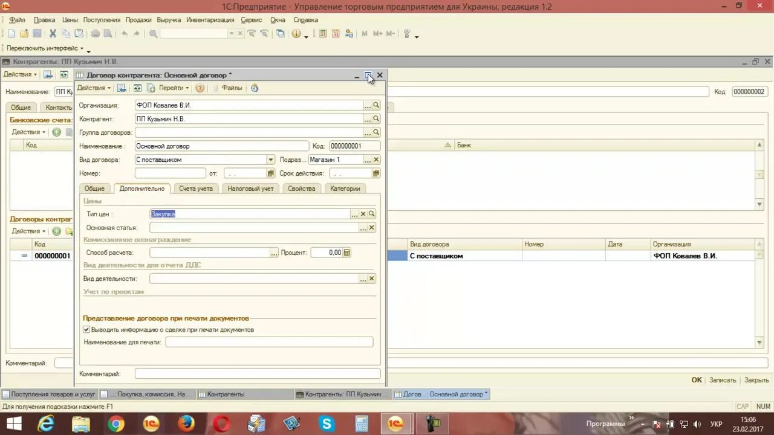Click the Windows Start button
Image resolution: width=774 pixels, height=435 pixels.
[14, 424]
